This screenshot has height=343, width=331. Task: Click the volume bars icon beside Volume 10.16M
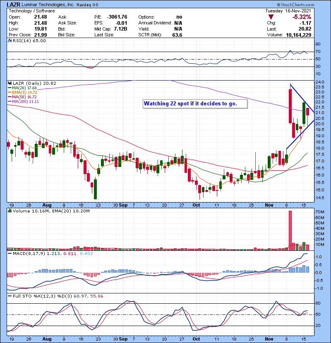pyautogui.click(x=10, y=211)
